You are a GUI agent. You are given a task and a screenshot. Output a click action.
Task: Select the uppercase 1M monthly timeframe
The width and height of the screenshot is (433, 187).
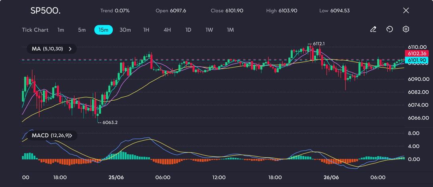(x=230, y=30)
